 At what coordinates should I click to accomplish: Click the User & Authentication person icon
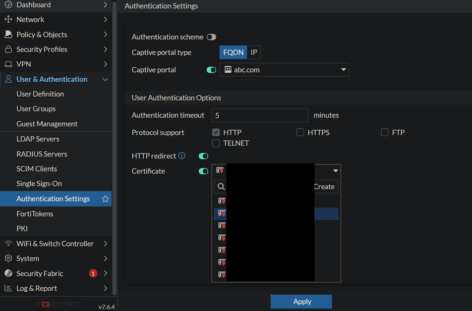[x=8, y=79]
